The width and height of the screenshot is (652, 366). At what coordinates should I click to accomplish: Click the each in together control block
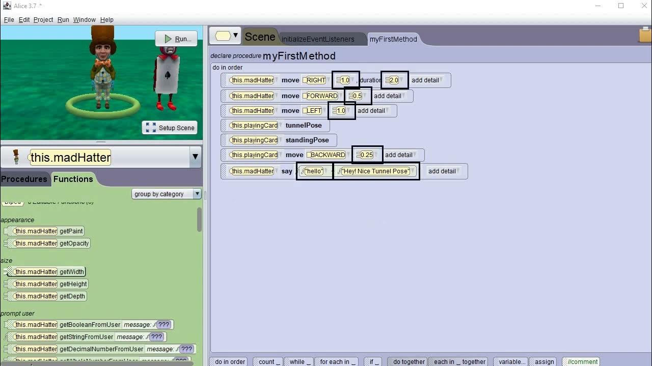pos(459,362)
